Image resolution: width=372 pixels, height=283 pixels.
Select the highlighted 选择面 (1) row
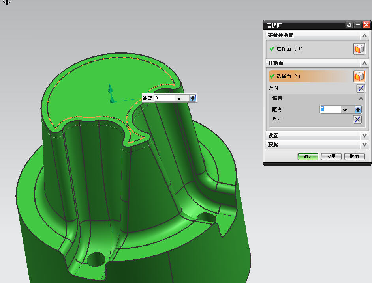tap(311, 76)
